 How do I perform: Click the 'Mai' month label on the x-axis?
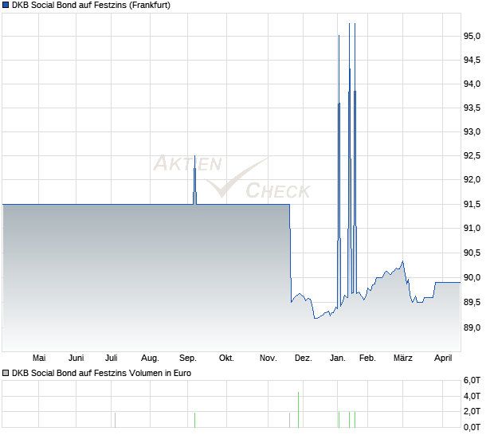click(x=39, y=358)
